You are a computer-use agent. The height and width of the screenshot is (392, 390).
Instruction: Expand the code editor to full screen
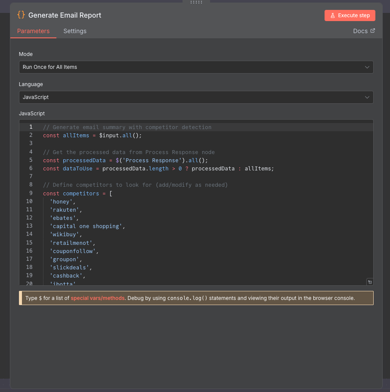coord(370,282)
